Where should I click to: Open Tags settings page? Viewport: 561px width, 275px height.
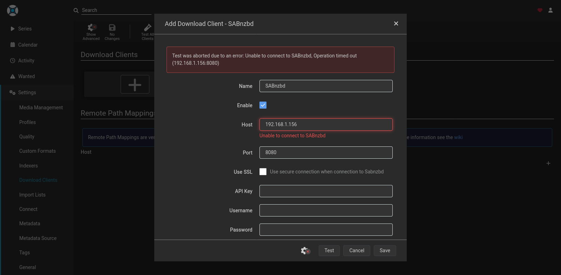25,253
